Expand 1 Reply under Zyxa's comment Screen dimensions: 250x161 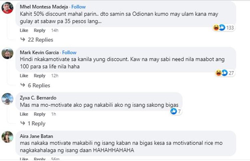(x=37, y=123)
